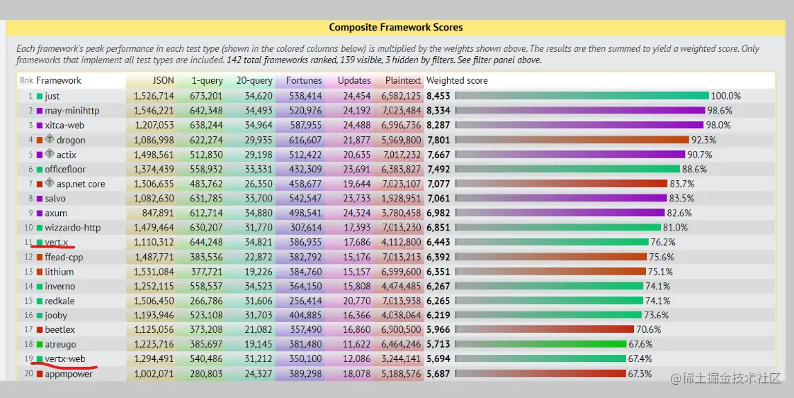Click the 76.2% label for vert.x
Image resolution: width=794 pixels, height=398 pixels.
(663, 242)
